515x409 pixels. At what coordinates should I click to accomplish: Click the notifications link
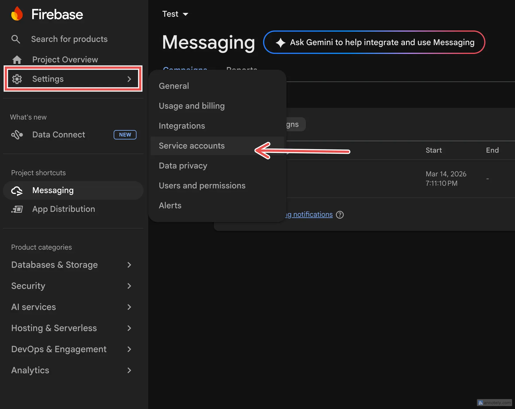[x=308, y=214]
